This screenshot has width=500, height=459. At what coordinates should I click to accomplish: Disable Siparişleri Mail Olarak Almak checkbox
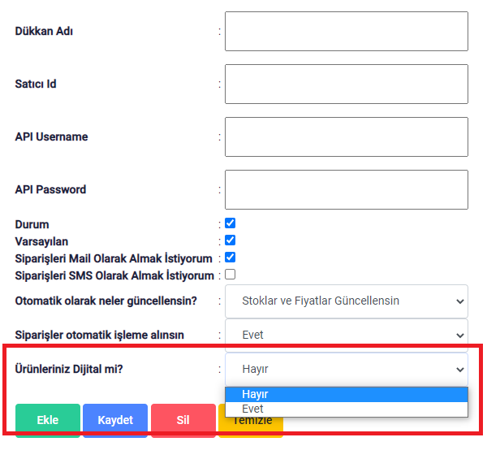[231, 258]
